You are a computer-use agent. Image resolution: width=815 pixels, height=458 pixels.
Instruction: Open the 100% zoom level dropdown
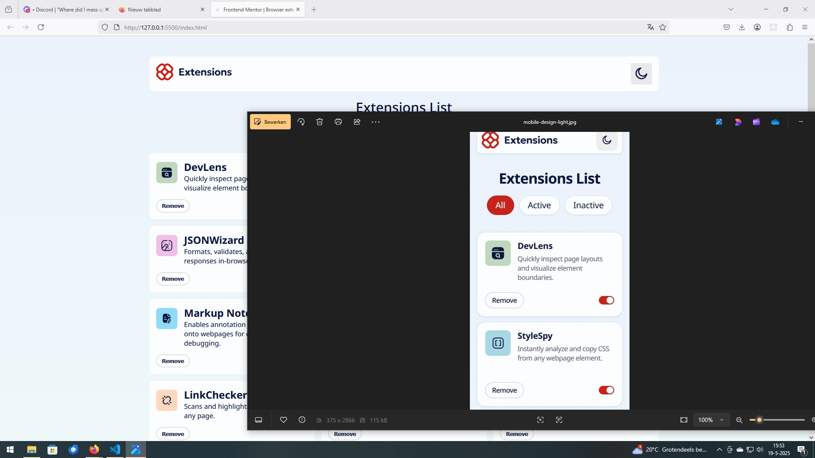tap(711, 420)
